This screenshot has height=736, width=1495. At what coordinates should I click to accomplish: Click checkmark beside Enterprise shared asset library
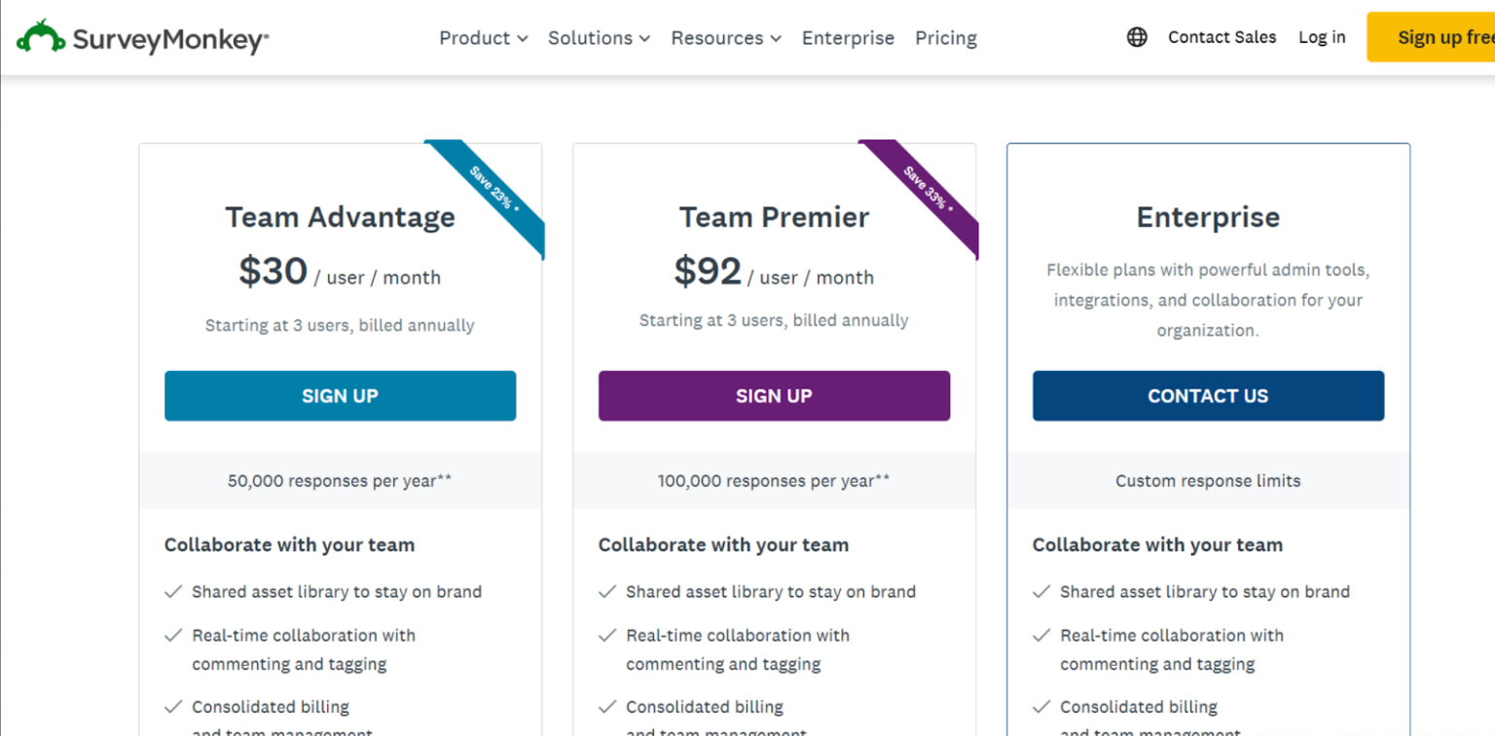[x=1042, y=592]
